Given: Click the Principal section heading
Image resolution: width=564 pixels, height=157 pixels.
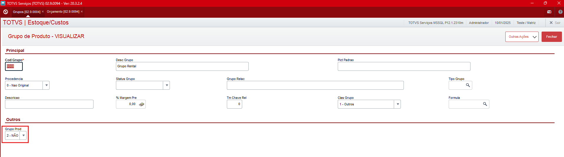Looking at the screenshot, I should coord(15,50).
